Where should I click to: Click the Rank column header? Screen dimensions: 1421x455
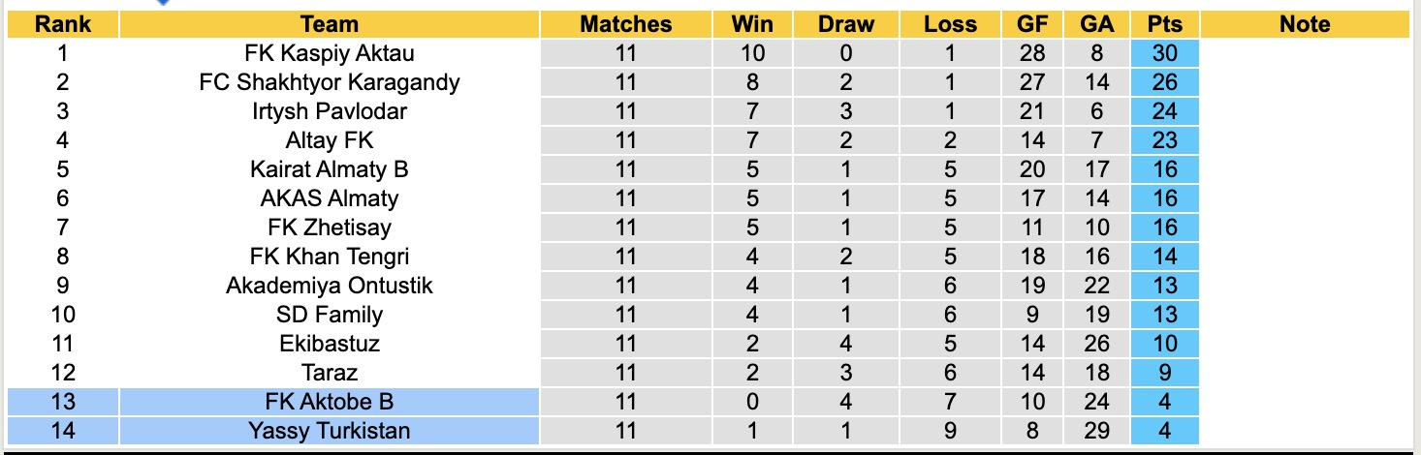(x=63, y=24)
